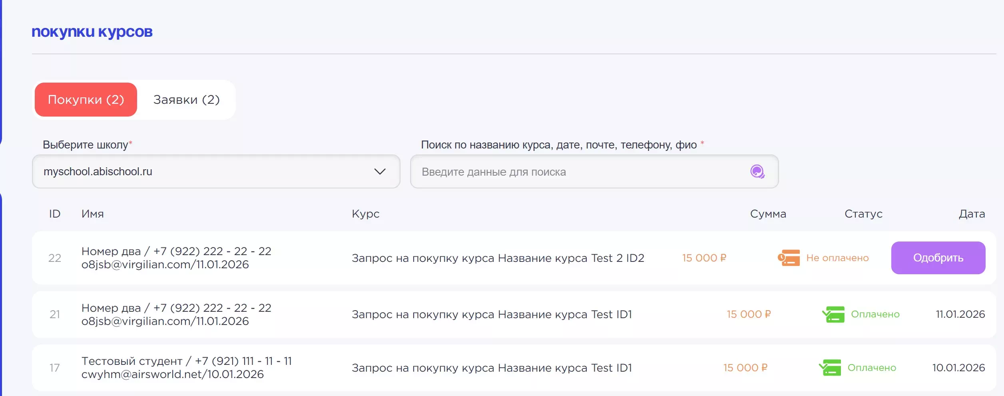Click the 11.01.2026 date of order 21

[x=960, y=314]
